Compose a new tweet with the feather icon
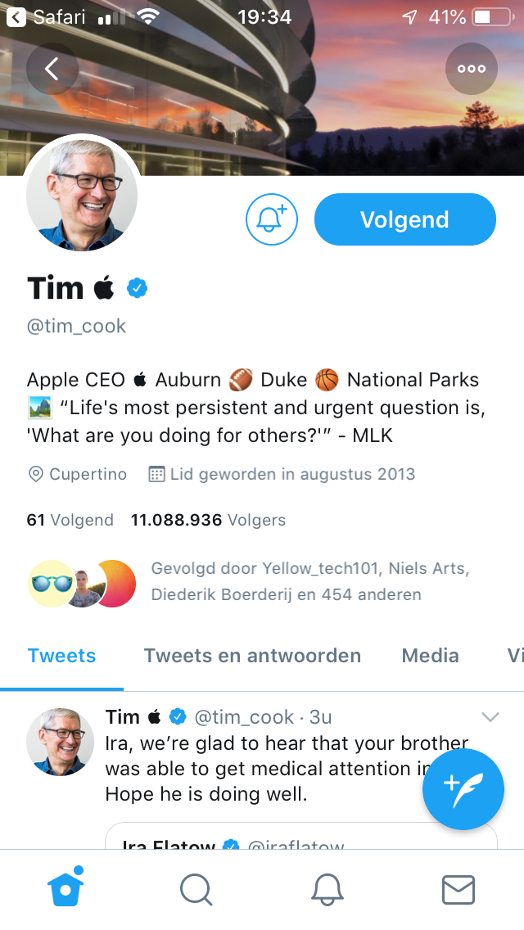This screenshot has height=930, width=524. pyautogui.click(x=463, y=789)
